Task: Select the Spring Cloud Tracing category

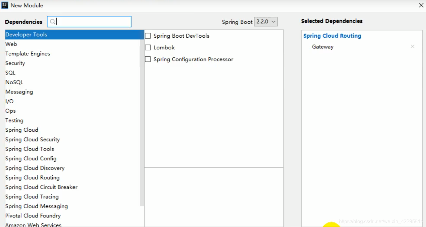Action: pos(72,197)
